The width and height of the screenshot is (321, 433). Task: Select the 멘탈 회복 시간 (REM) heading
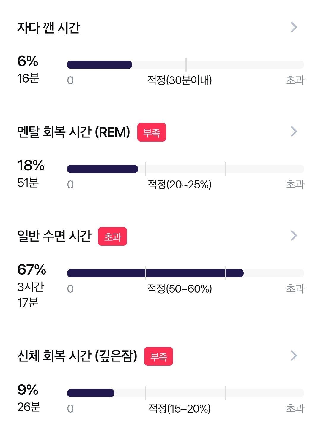click(74, 132)
